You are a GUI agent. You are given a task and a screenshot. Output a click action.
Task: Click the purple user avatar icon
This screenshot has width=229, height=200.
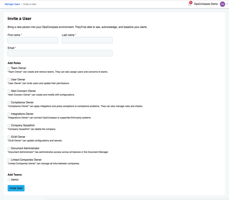coord(223,4)
